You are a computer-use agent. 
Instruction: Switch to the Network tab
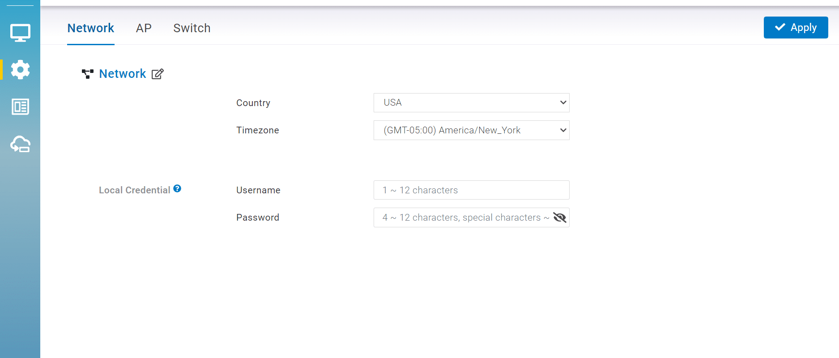click(91, 28)
